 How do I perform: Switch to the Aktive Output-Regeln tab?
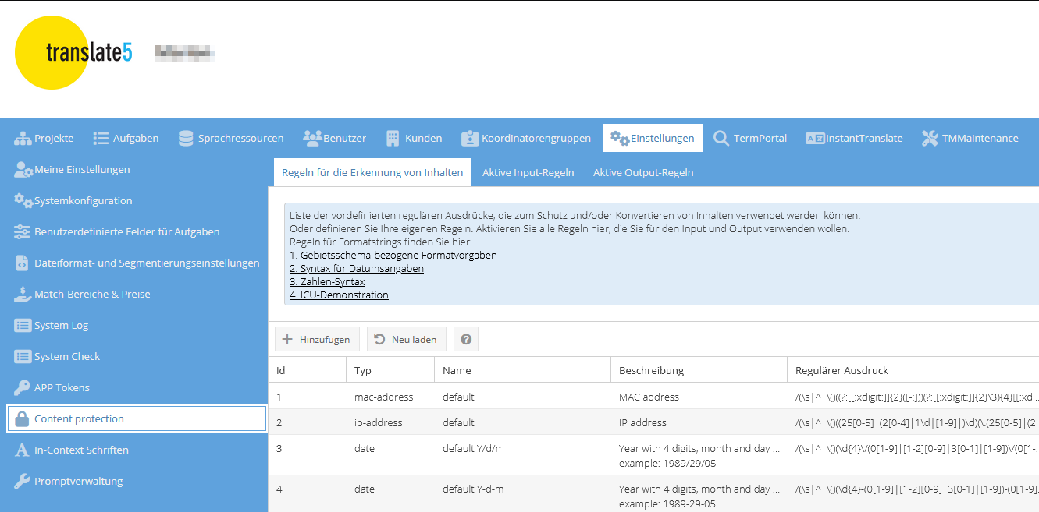coord(642,172)
